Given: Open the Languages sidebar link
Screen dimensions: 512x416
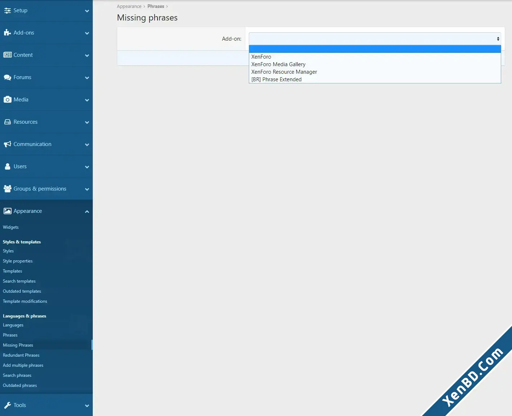Looking at the screenshot, I should click(13, 325).
